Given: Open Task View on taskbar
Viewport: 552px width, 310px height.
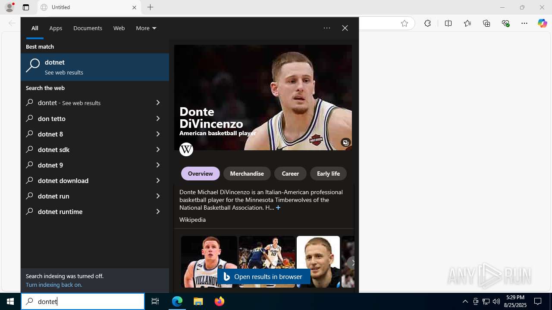Looking at the screenshot, I should coord(155,301).
